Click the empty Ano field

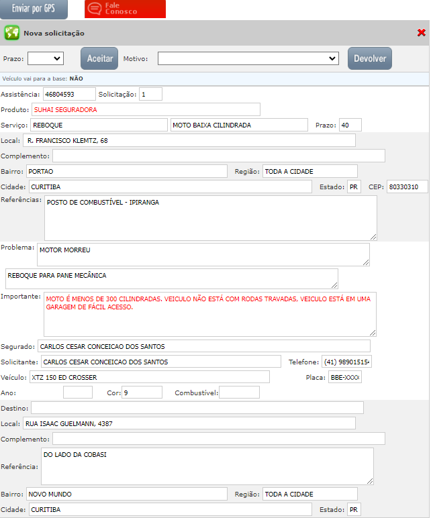tap(78, 393)
